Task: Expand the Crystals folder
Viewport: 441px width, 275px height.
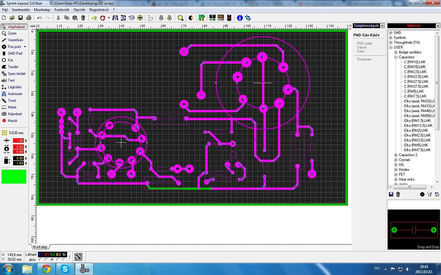Action: tap(396, 160)
